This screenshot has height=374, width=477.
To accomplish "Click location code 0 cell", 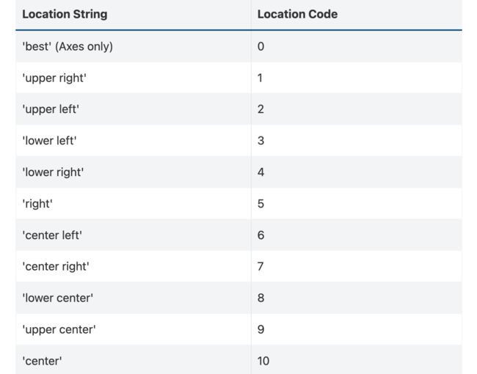I will [357, 46].
